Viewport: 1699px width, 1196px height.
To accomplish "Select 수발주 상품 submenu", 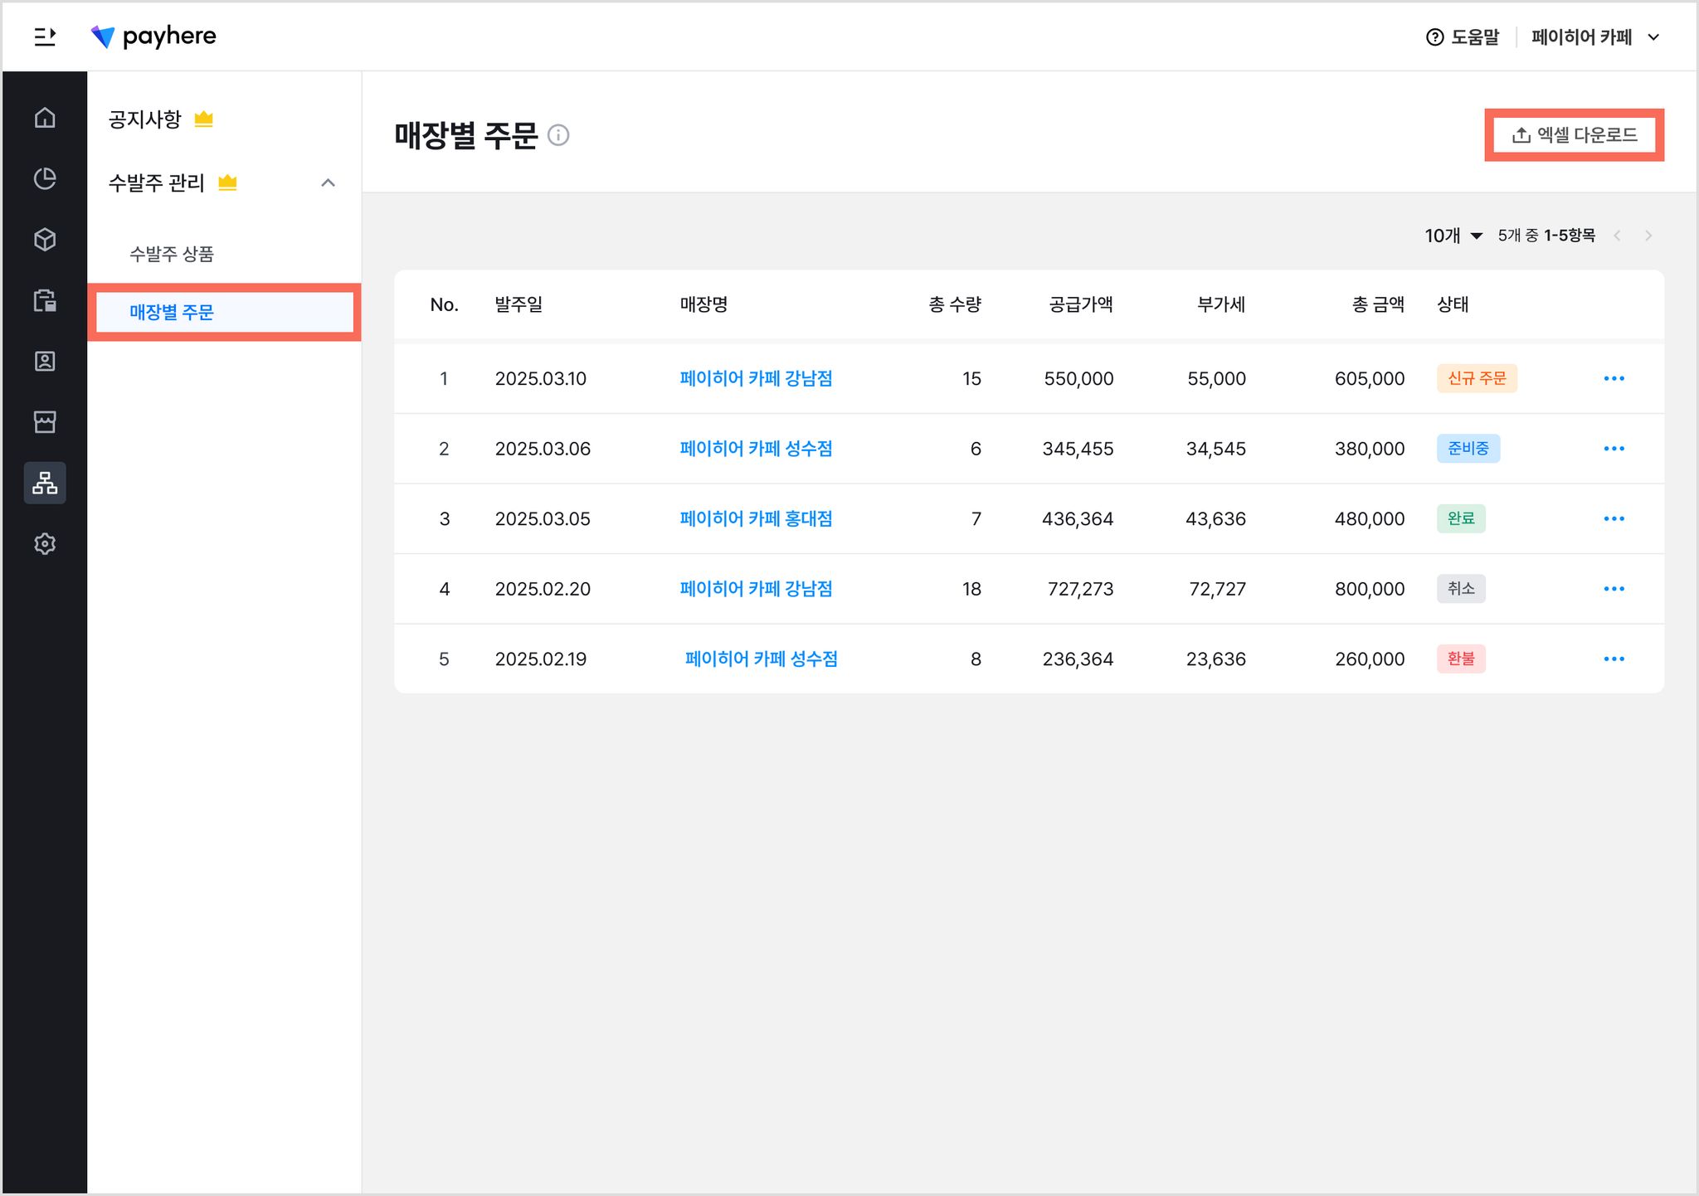I will [x=172, y=254].
